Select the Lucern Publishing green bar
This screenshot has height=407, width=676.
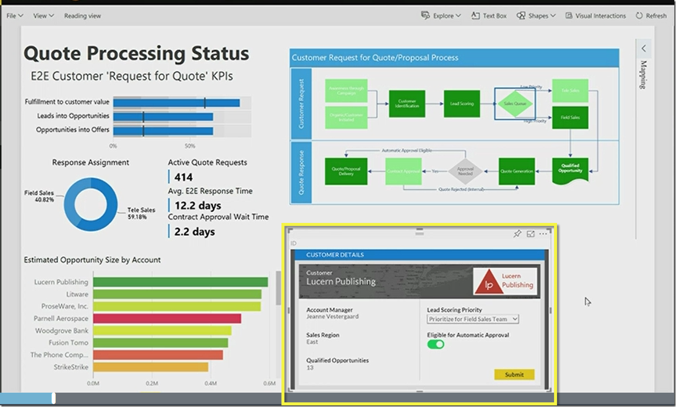[x=181, y=282]
